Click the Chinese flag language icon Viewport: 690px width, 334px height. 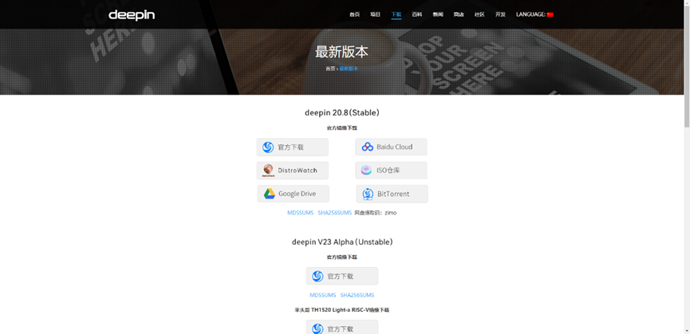[x=550, y=14]
